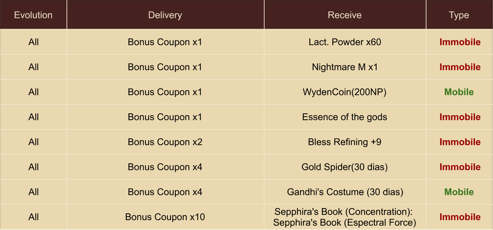Click the Immobile label for Lact. Powder
493x230 pixels.
click(460, 42)
